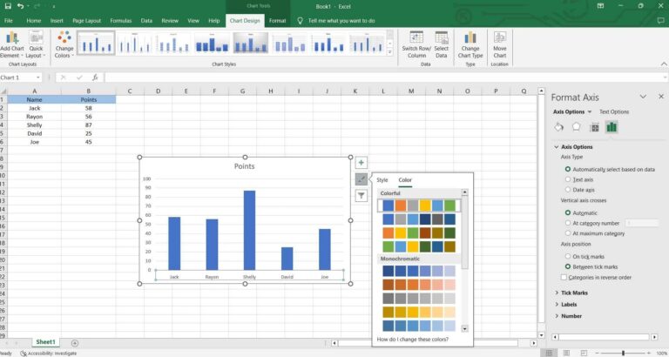Pick the orange monochromatic palette row
The image size is (669, 357).
click(x=419, y=285)
